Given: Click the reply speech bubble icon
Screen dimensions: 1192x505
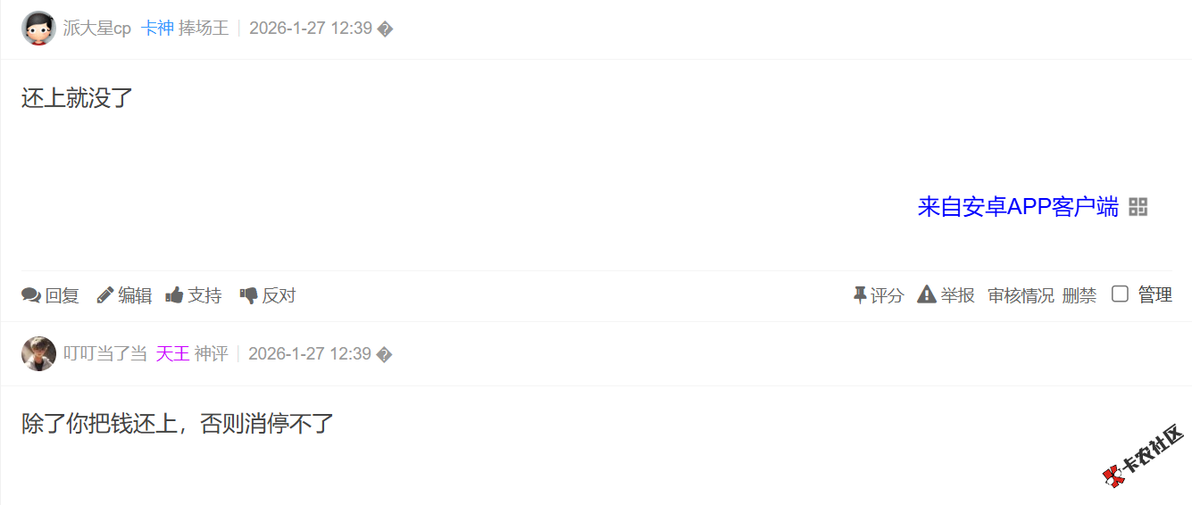Looking at the screenshot, I should (31, 295).
